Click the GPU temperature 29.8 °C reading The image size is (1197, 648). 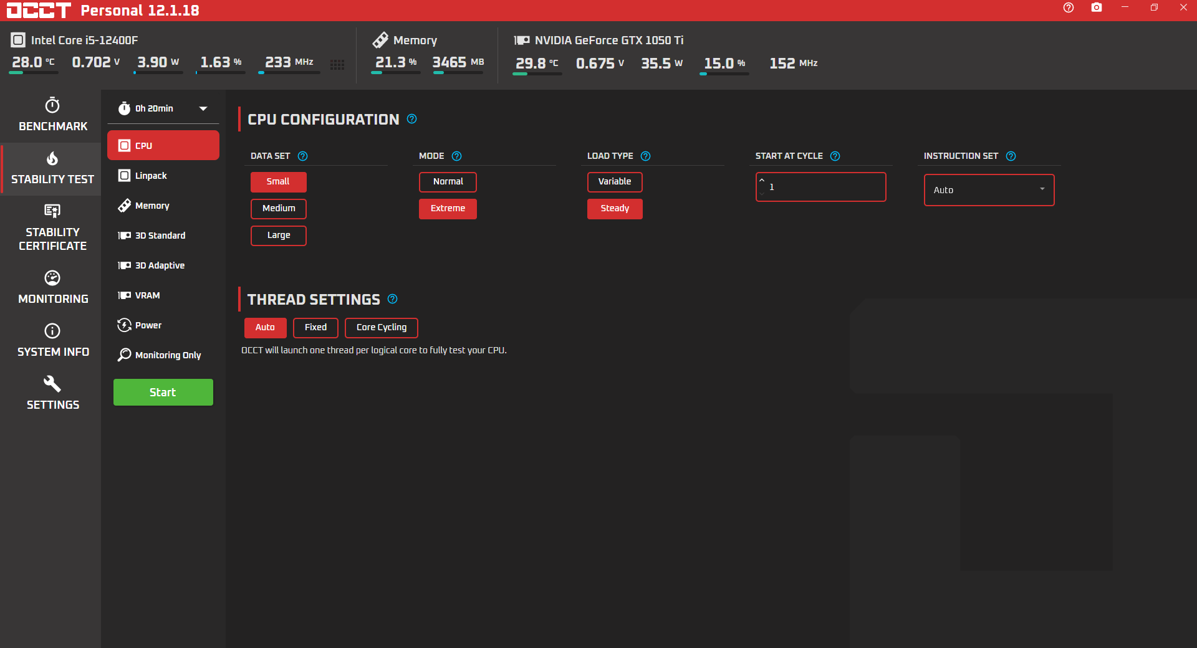(x=537, y=64)
